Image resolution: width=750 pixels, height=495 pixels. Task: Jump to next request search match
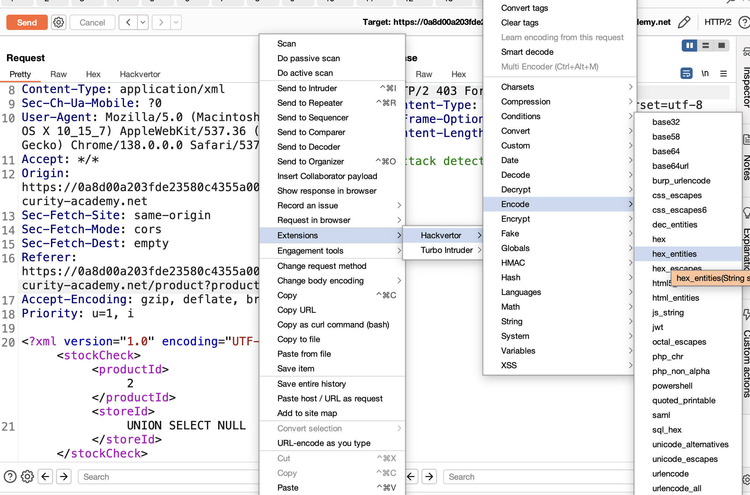[64, 477]
